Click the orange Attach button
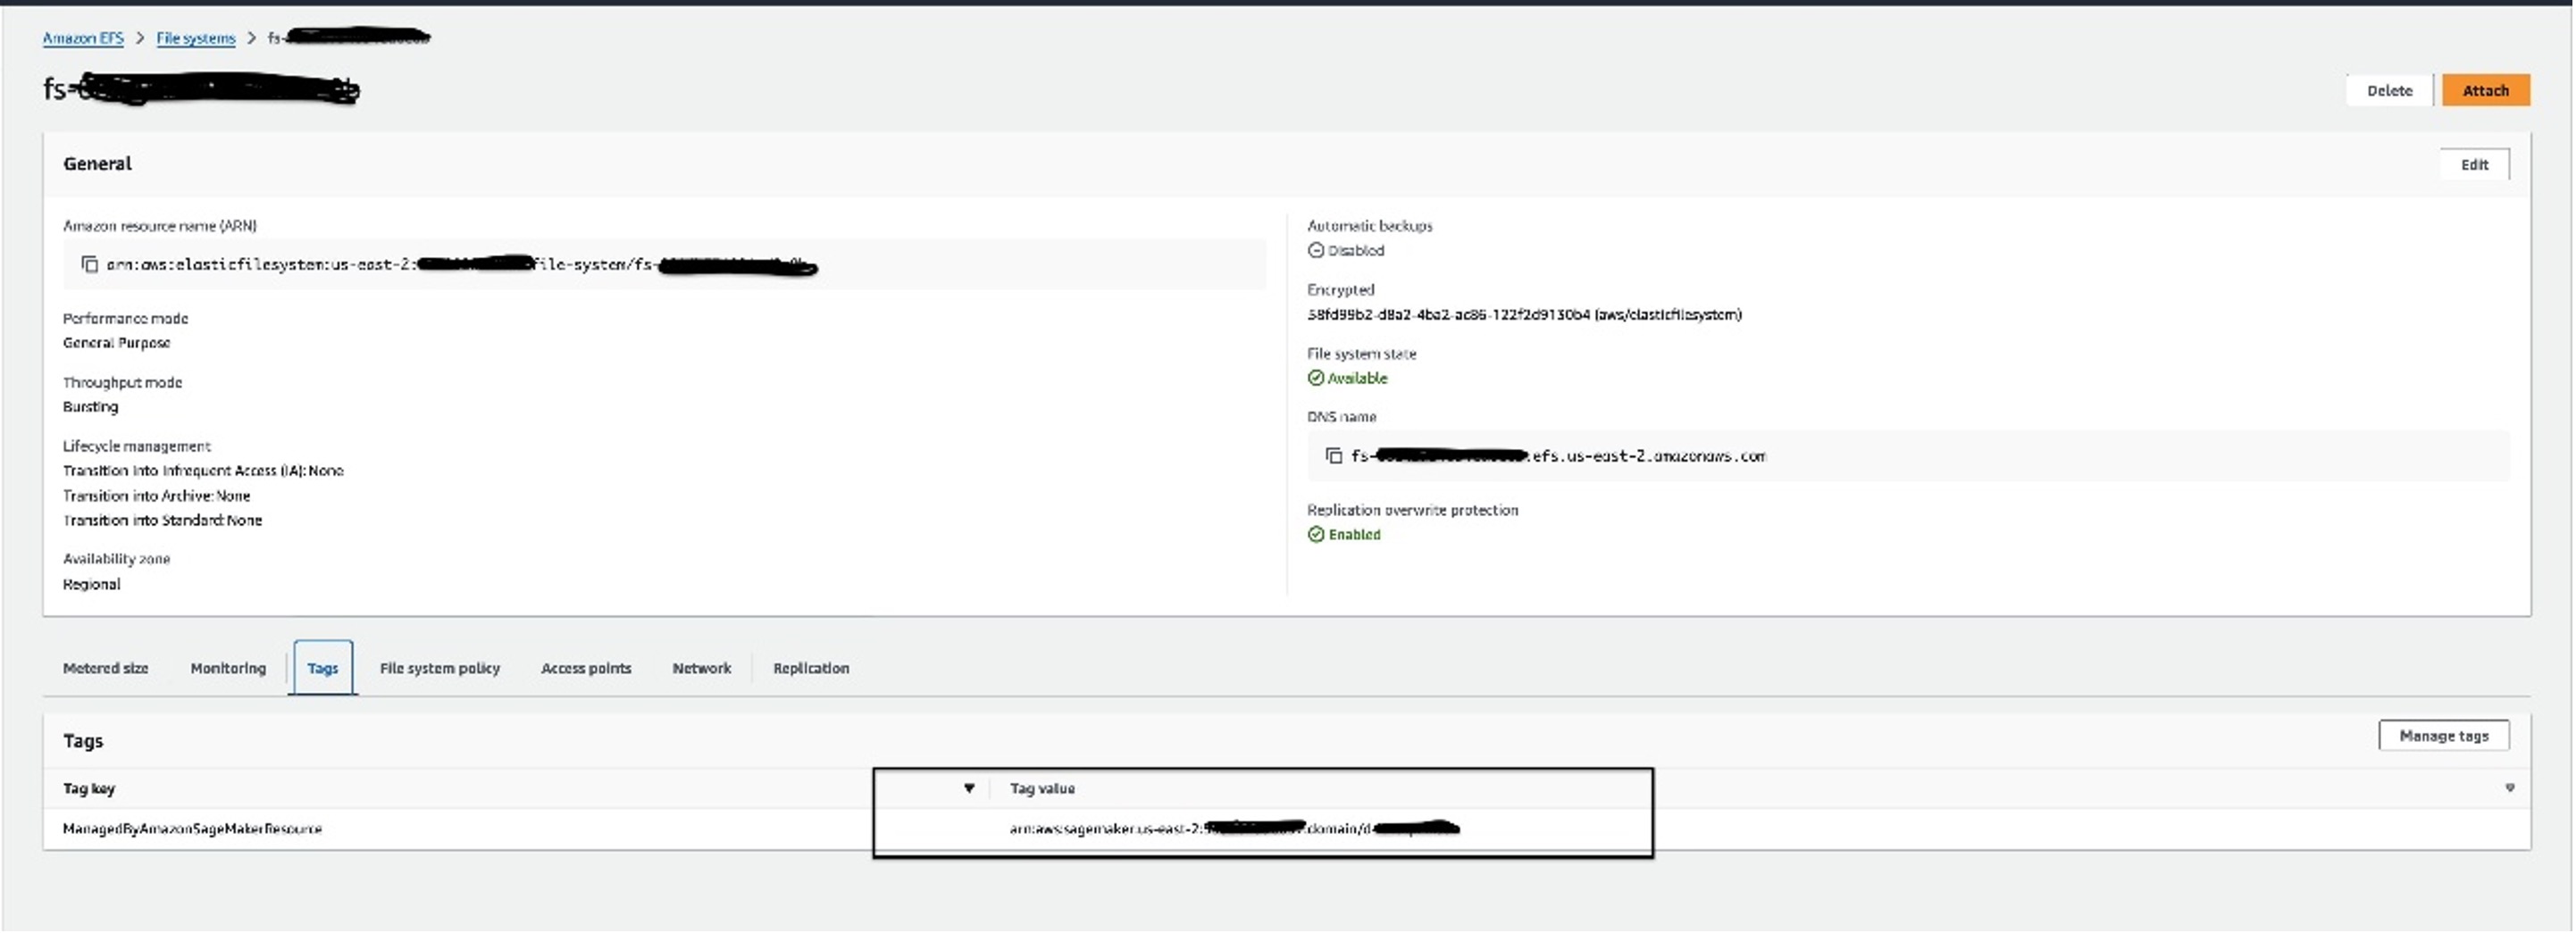The width and height of the screenshot is (2576, 933). pyautogui.click(x=2485, y=90)
